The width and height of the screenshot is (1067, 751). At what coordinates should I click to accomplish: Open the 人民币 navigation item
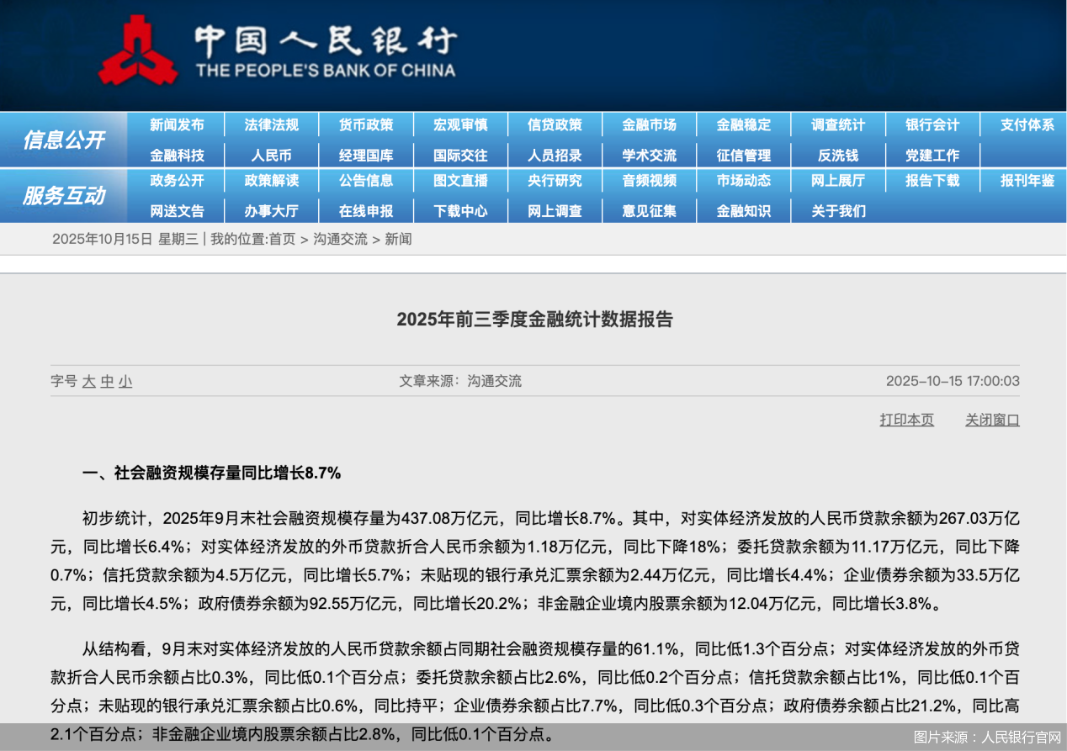[272, 155]
